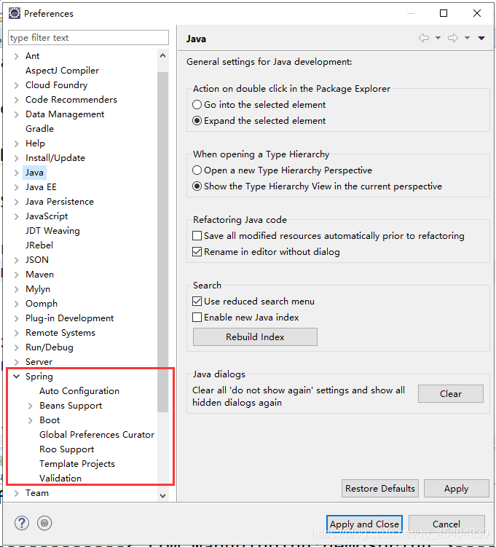Expand the Team node
Screen dimensions: 496x547
[x=17, y=493]
